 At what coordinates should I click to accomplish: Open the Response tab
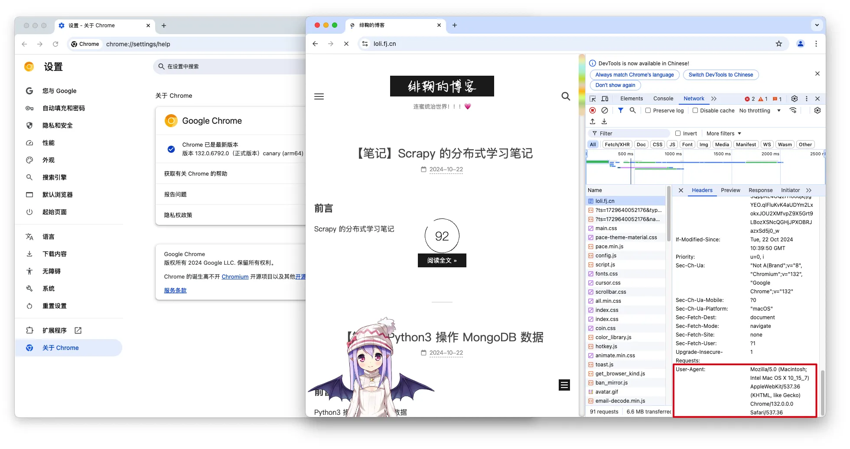pos(760,190)
